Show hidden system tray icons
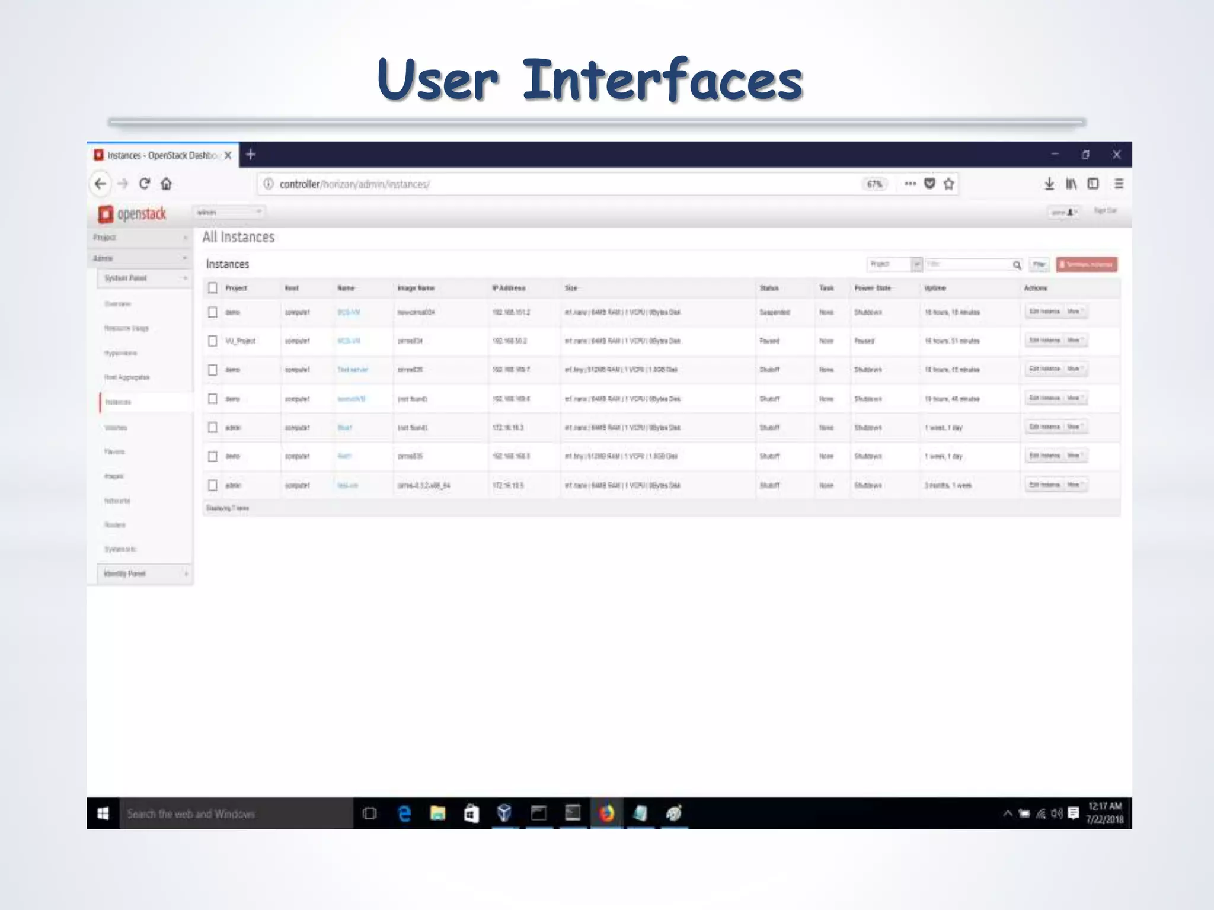Viewport: 1214px width, 910px height. (x=1007, y=813)
